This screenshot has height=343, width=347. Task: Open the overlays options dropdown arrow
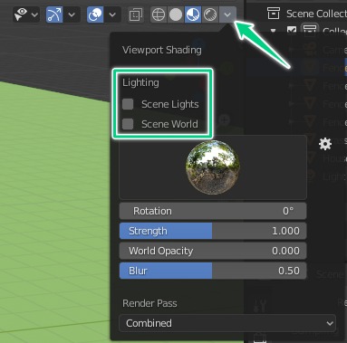click(x=112, y=14)
